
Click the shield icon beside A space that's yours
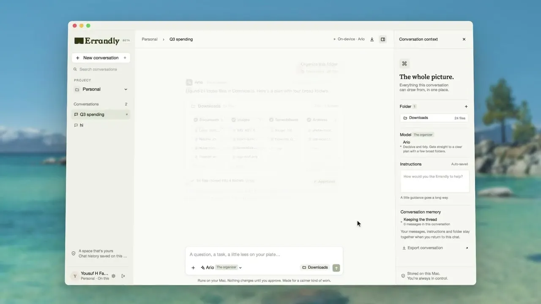(x=74, y=253)
